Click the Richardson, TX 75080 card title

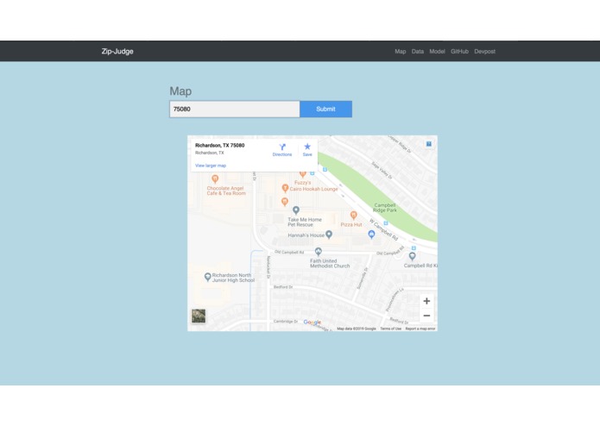tap(219, 145)
